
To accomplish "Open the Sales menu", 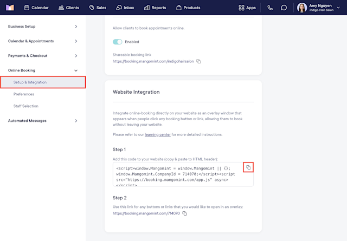I will [x=98, y=8].
